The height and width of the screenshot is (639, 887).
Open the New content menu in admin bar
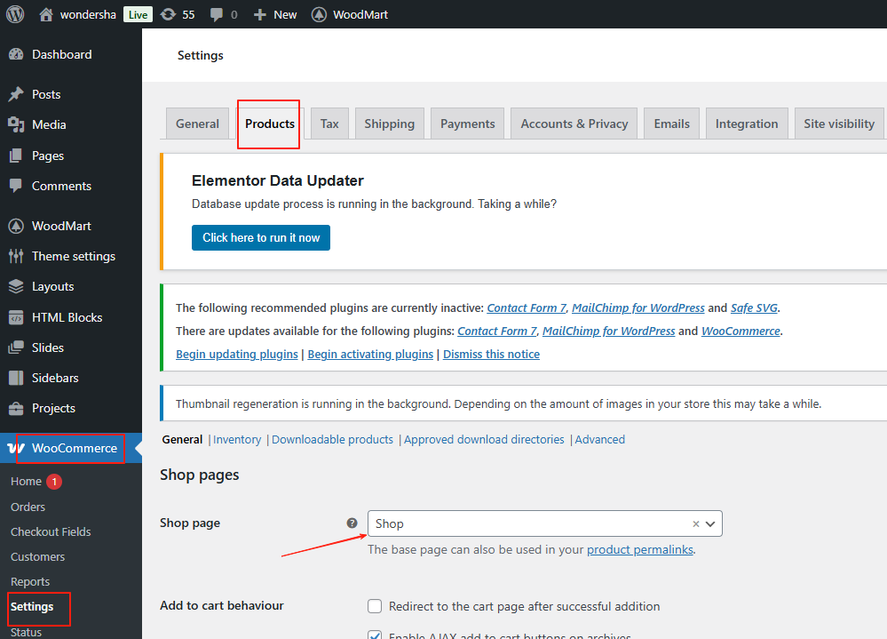coord(275,14)
